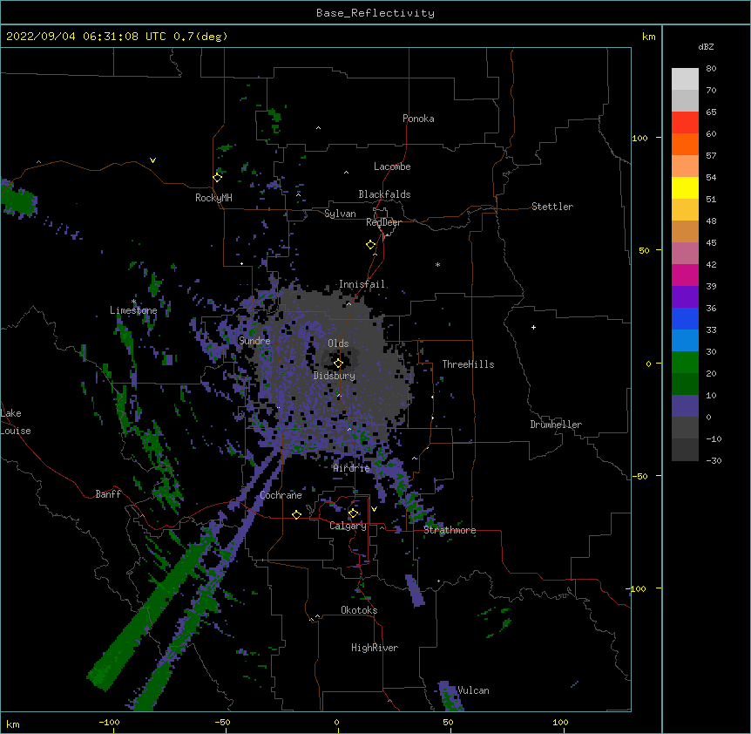Screen dimensions: 751x734
Task: Select the Banff label
Action: (x=108, y=494)
